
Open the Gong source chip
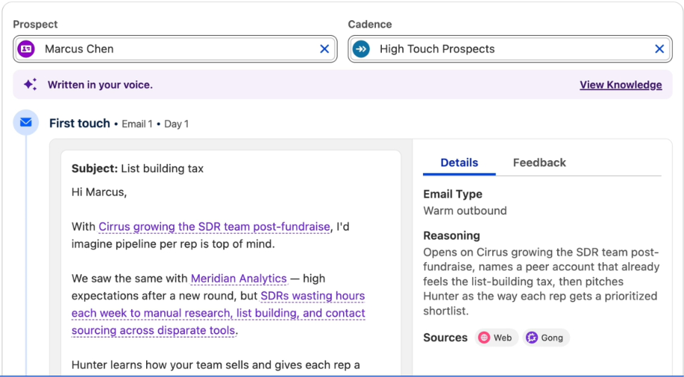coord(546,338)
